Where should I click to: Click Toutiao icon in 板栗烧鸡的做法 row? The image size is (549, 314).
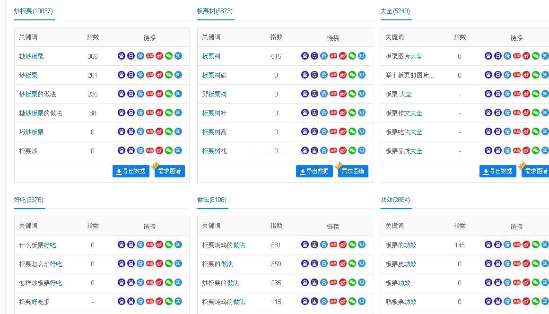(x=333, y=244)
